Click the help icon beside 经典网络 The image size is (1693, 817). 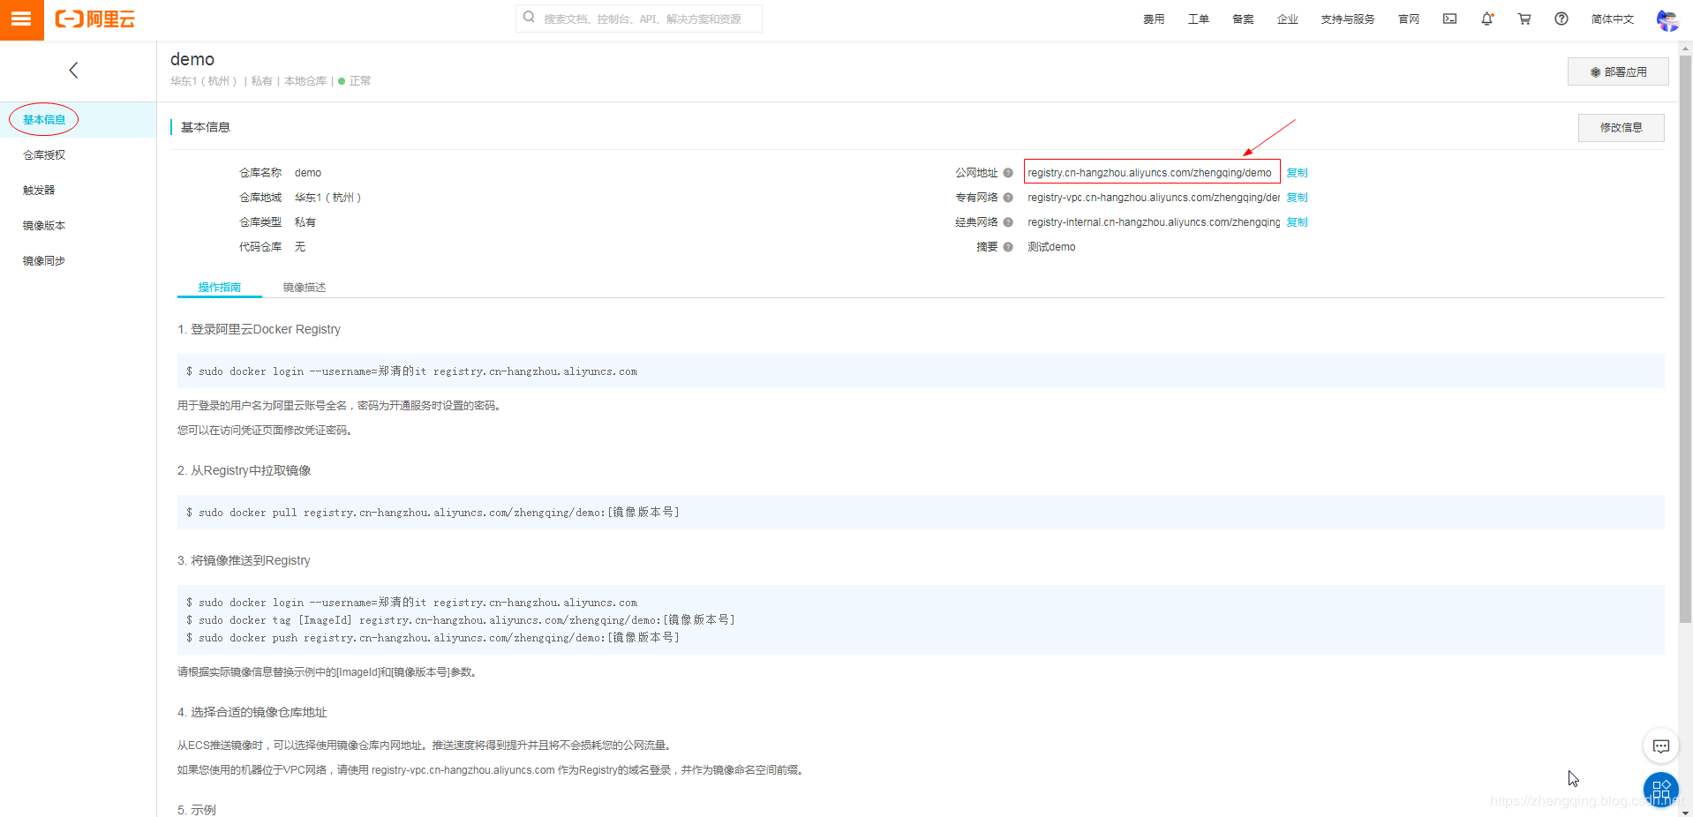click(x=1008, y=222)
